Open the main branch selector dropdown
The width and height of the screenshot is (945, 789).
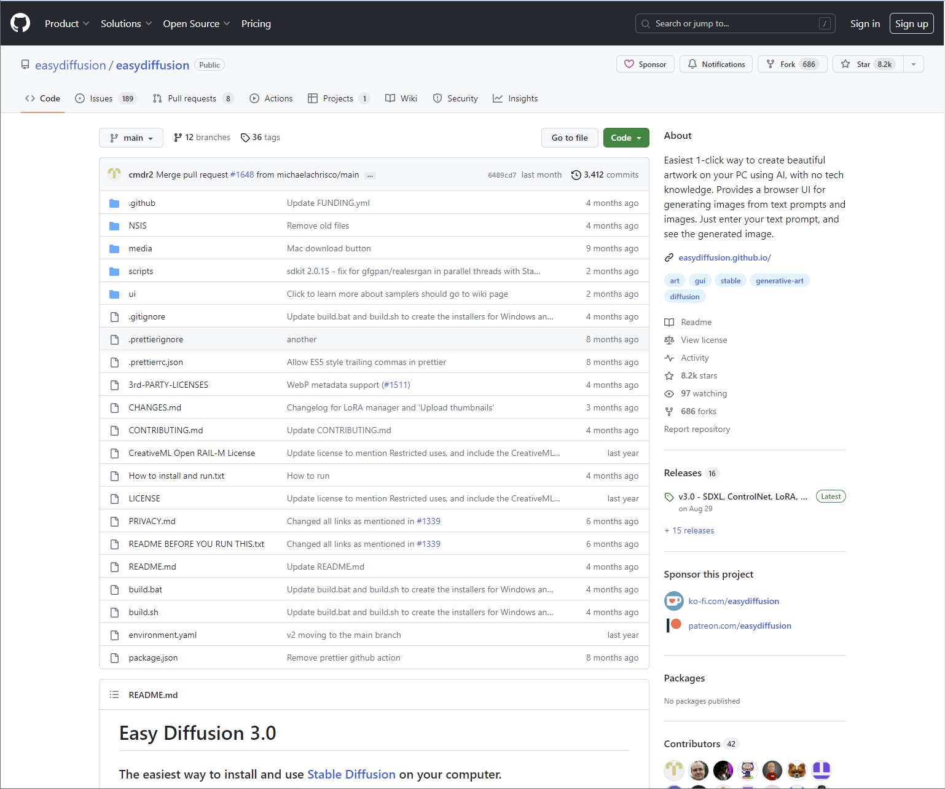coord(131,138)
